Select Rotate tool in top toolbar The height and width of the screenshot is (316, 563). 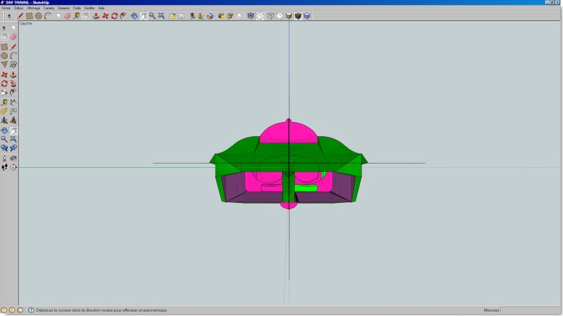pyautogui.click(x=114, y=15)
